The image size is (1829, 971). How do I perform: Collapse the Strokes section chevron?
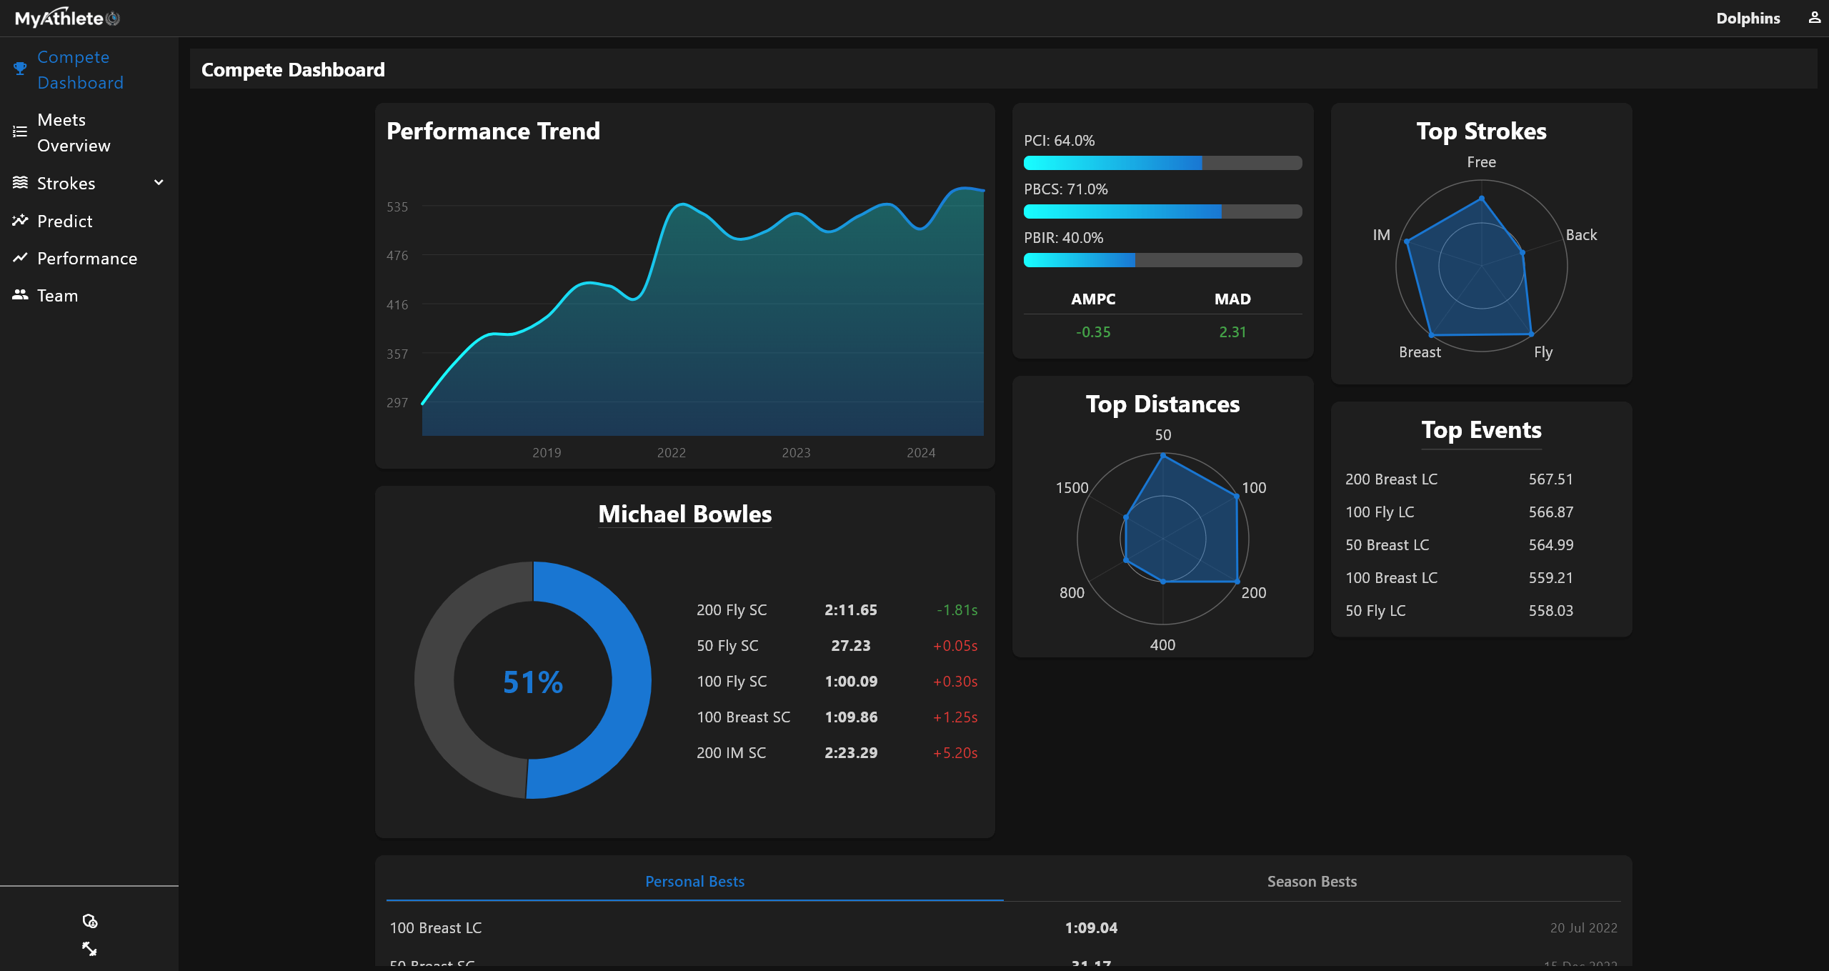tap(158, 183)
